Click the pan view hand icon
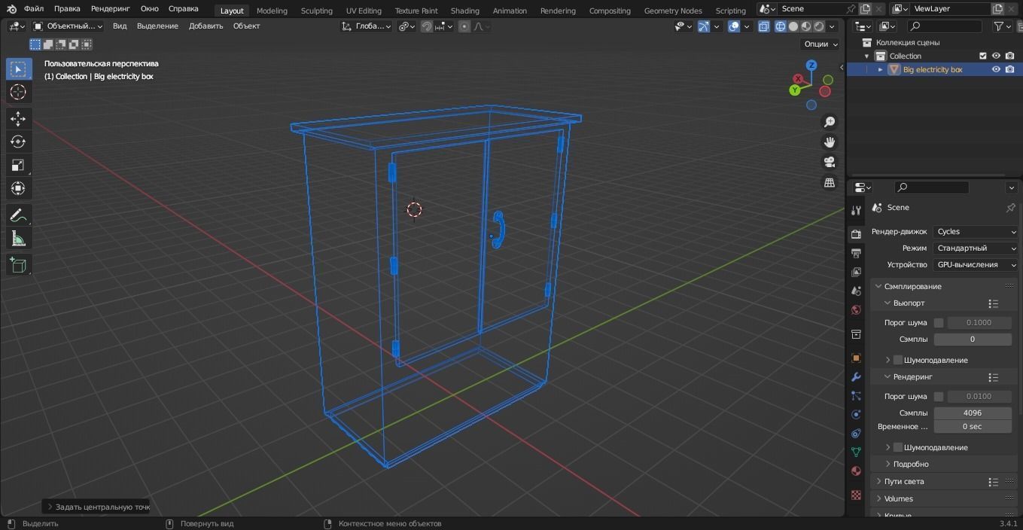 point(830,142)
